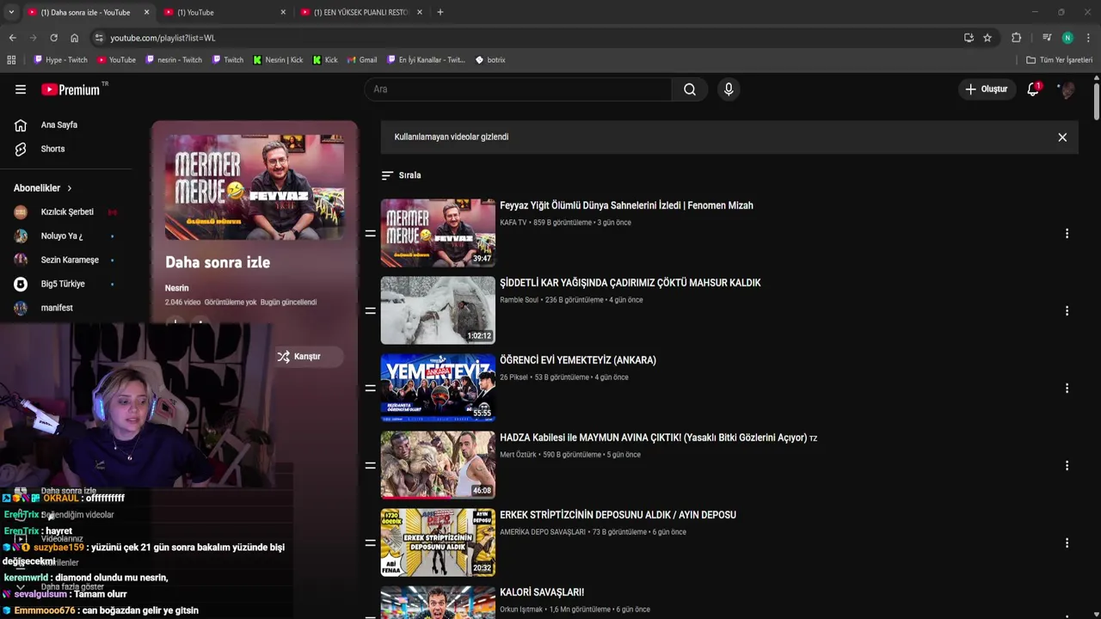
Task: Switch to the '(1) YouTube' browser tab
Action: 224,12
